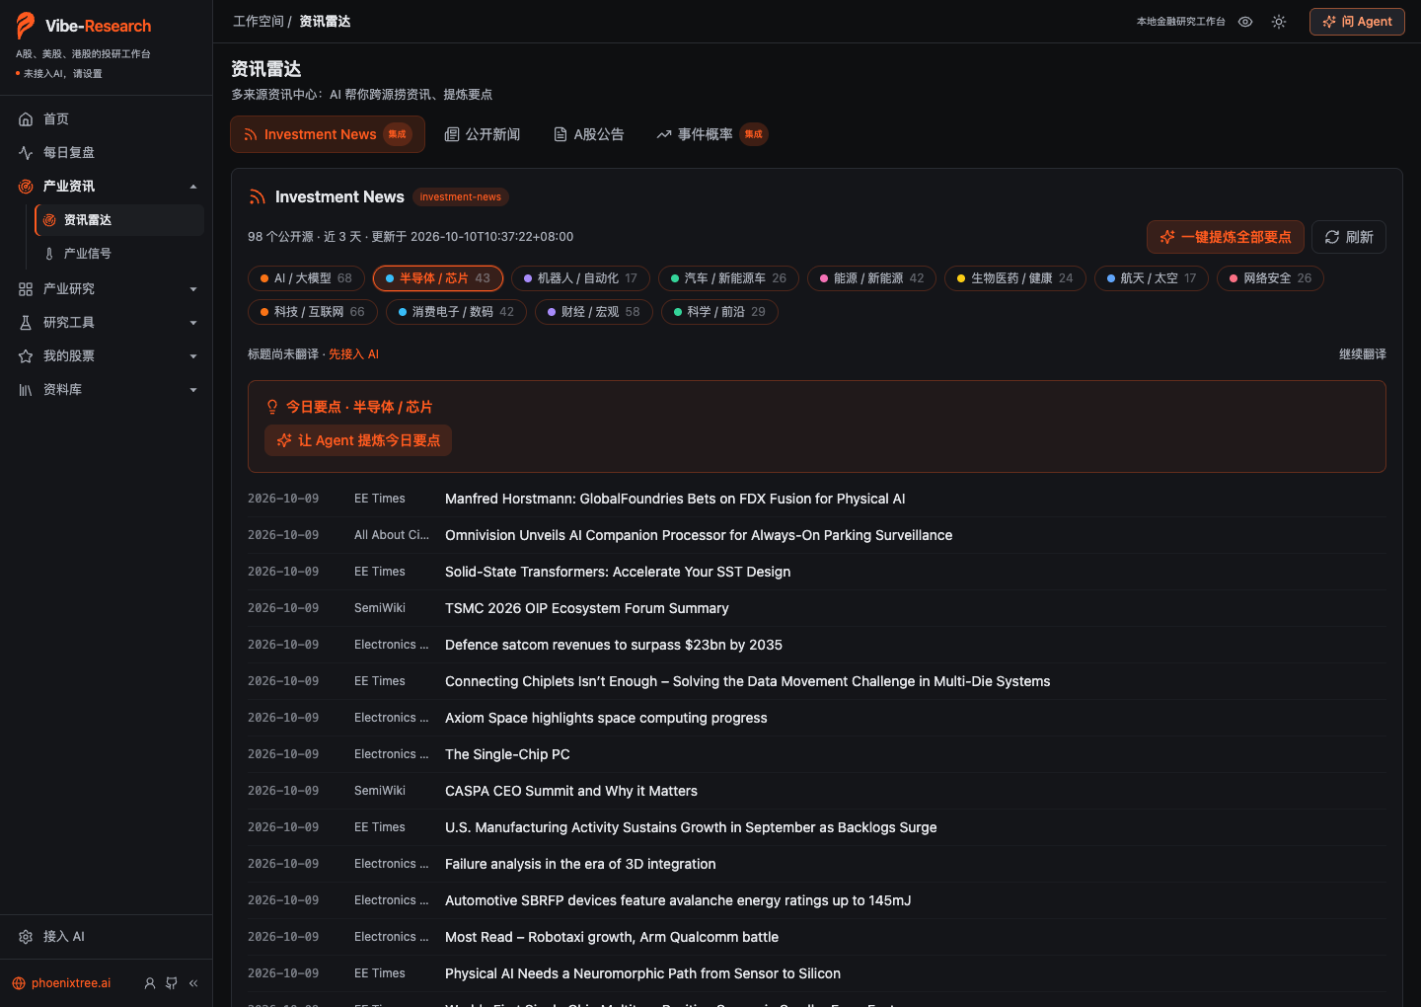Viewport: 1421px width, 1007px height.
Task: Switch to the 事件概率 tab
Action: click(711, 134)
